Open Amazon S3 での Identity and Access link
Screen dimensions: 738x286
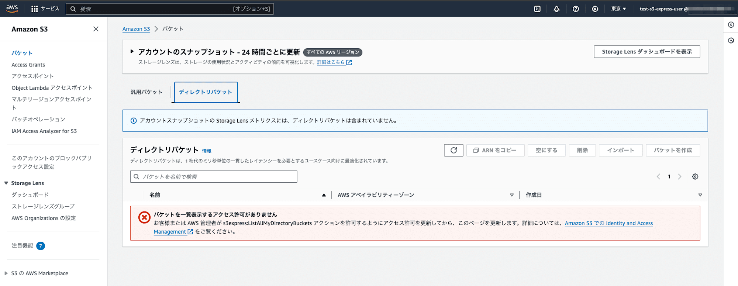click(x=609, y=223)
